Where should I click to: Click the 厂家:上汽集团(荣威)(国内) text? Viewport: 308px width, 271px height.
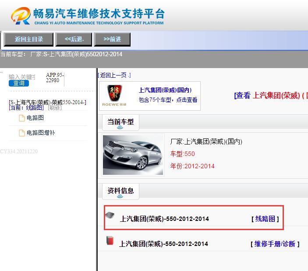(206, 141)
